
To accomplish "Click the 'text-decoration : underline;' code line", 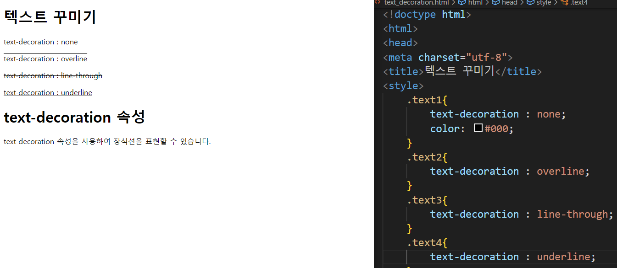I will tap(513, 257).
